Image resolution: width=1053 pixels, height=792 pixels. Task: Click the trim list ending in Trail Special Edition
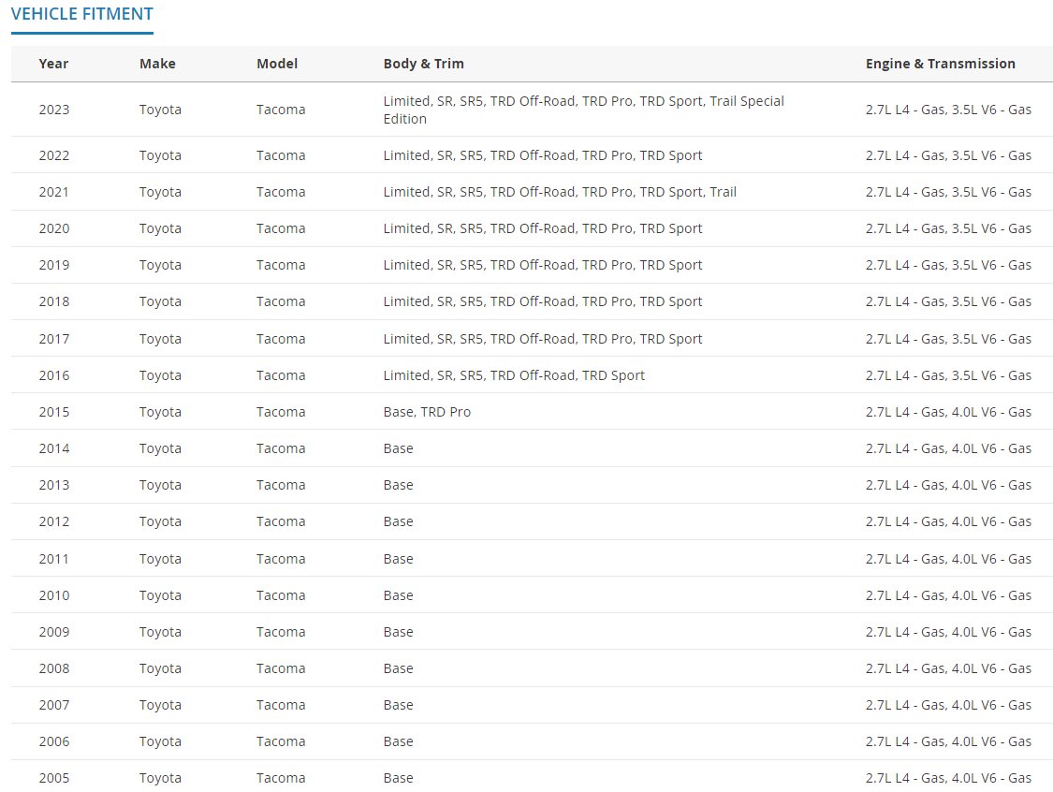[583, 110]
